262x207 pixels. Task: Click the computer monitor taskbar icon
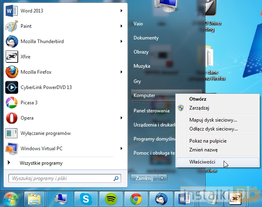(61, 199)
